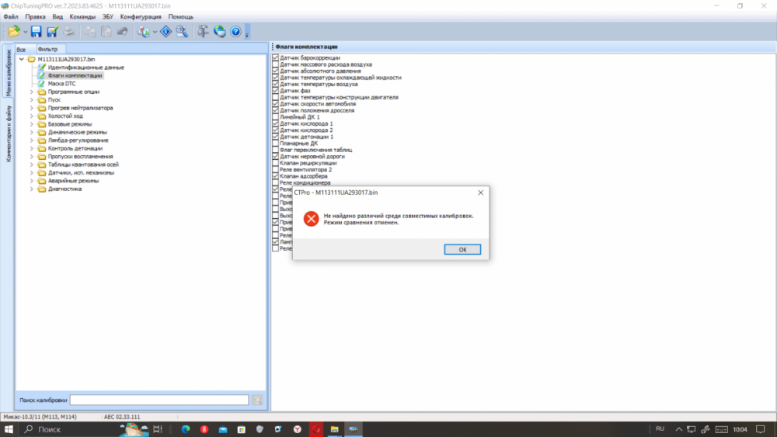Switch to the Все tab
Screen dimensions: 777x437
pyautogui.click(x=21, y=50)
